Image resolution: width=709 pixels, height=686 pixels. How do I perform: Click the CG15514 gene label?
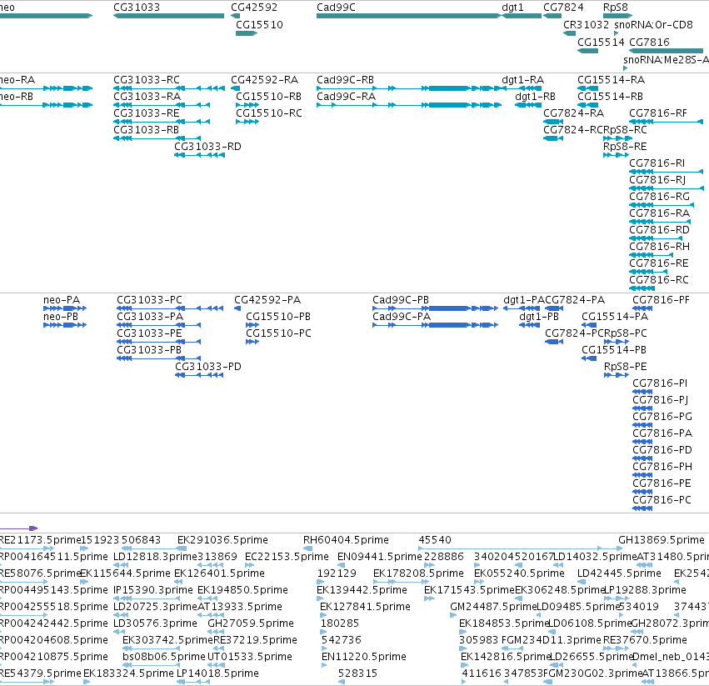point(601,42)
